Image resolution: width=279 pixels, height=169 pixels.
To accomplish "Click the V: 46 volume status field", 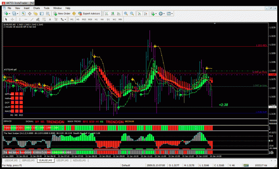I will click(x=232, y=165).
